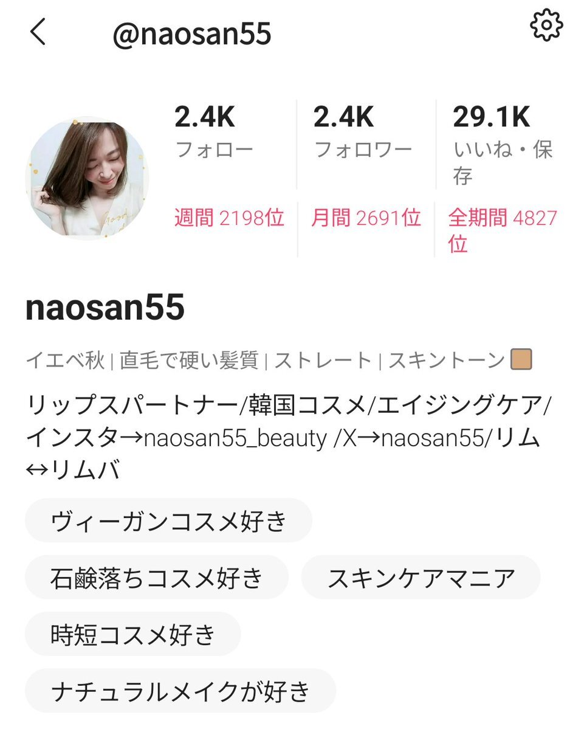Open the profile photo thumbnail
This screenshot has width=584, height=729.
[87, 179]
